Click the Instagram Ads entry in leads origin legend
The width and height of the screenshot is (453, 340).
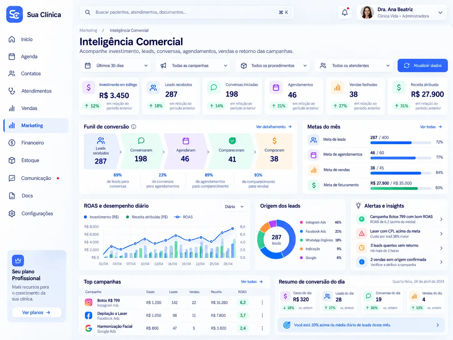point(321,222)
